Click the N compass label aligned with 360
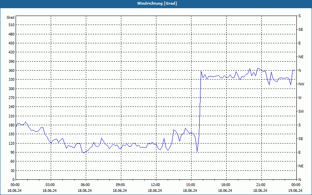 coord(300,71)
